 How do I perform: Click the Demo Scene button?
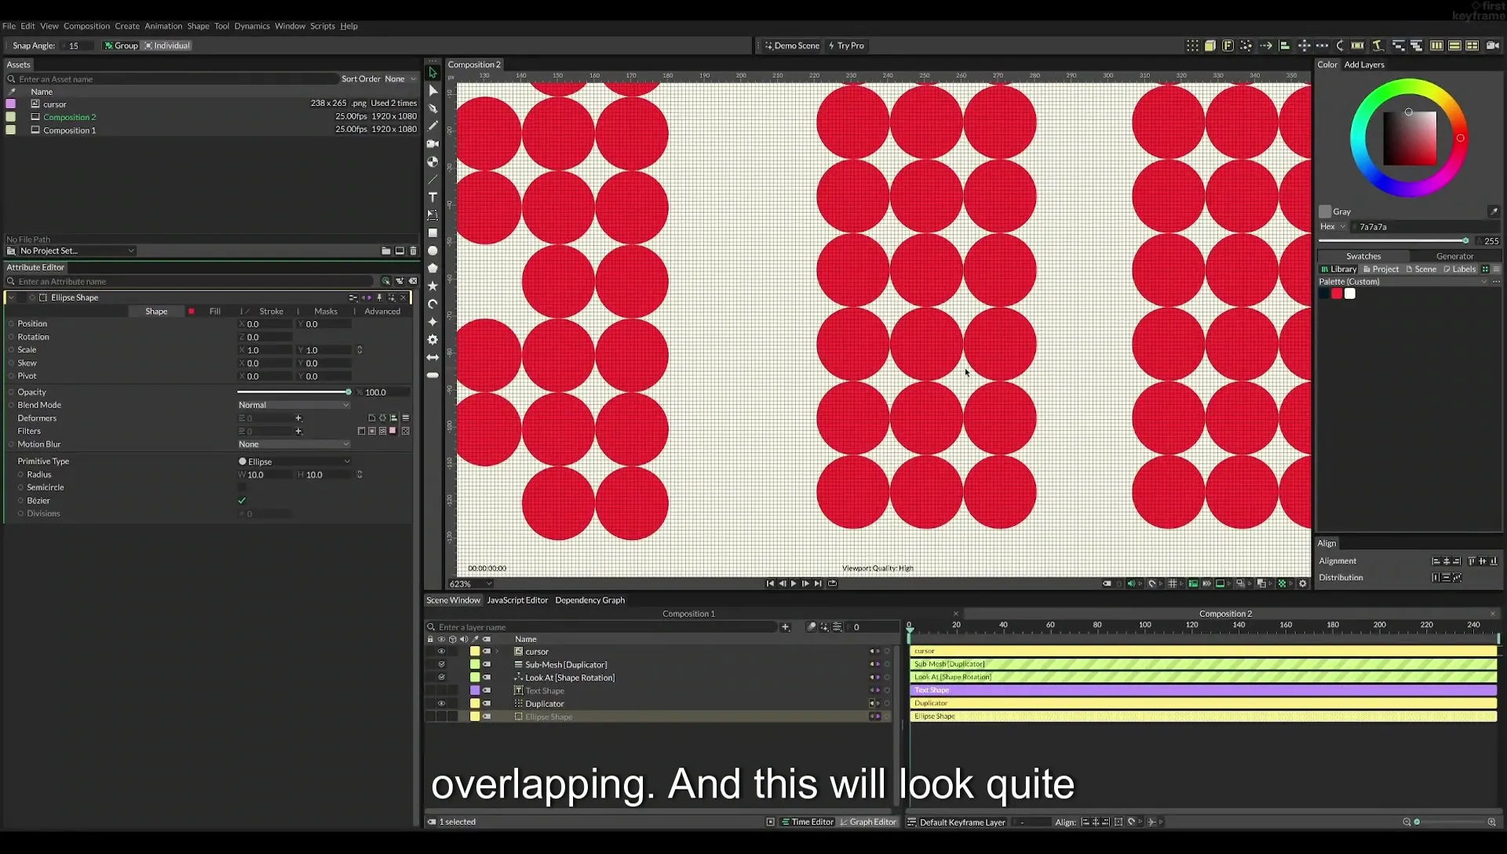click(x=792, y=46)
